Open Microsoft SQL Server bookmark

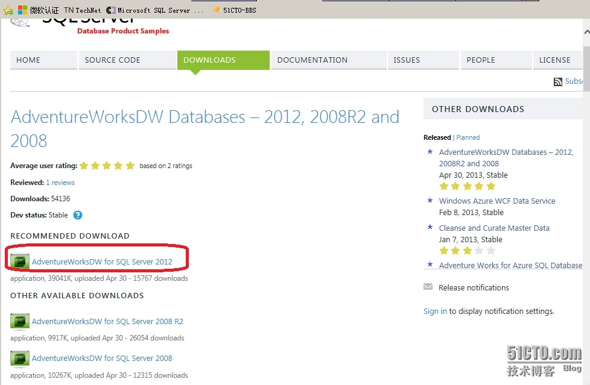(x=154, y=10)
